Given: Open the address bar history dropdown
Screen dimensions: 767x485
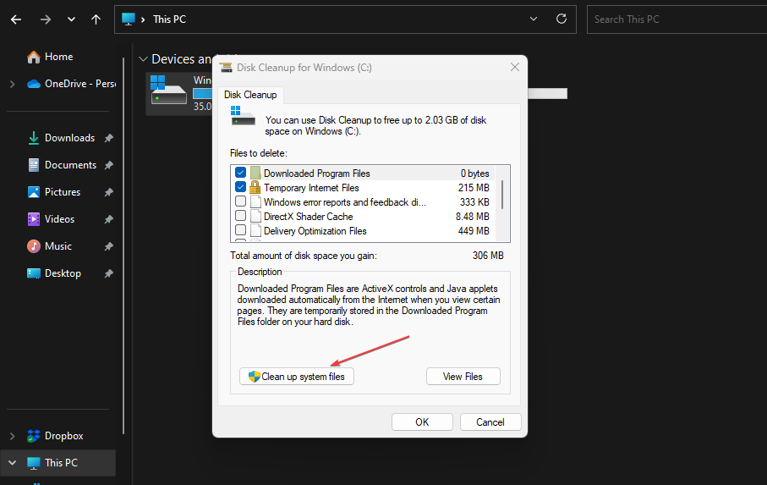Looking at the screenshot, I should [x=533, y=19].
